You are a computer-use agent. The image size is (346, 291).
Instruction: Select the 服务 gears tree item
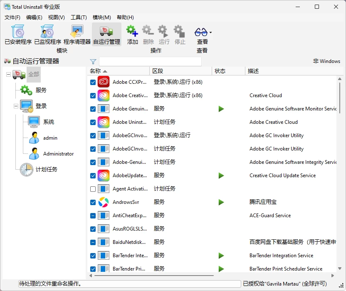pyautogui.click(x=33, y=90)
